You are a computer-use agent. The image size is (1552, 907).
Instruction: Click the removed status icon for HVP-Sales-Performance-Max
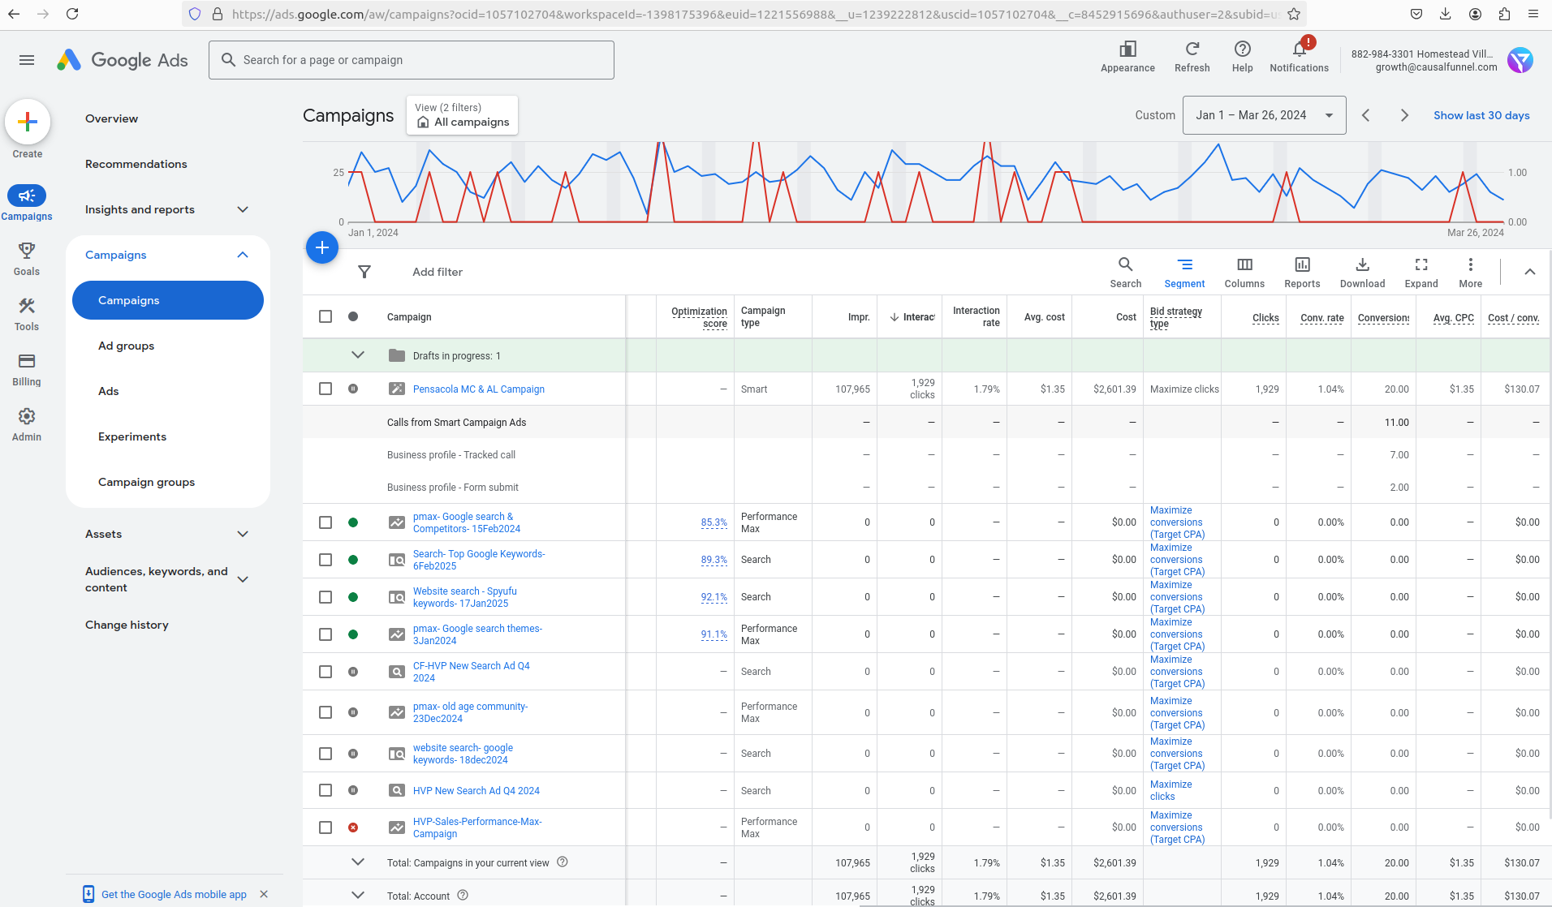tap(353, 827)
